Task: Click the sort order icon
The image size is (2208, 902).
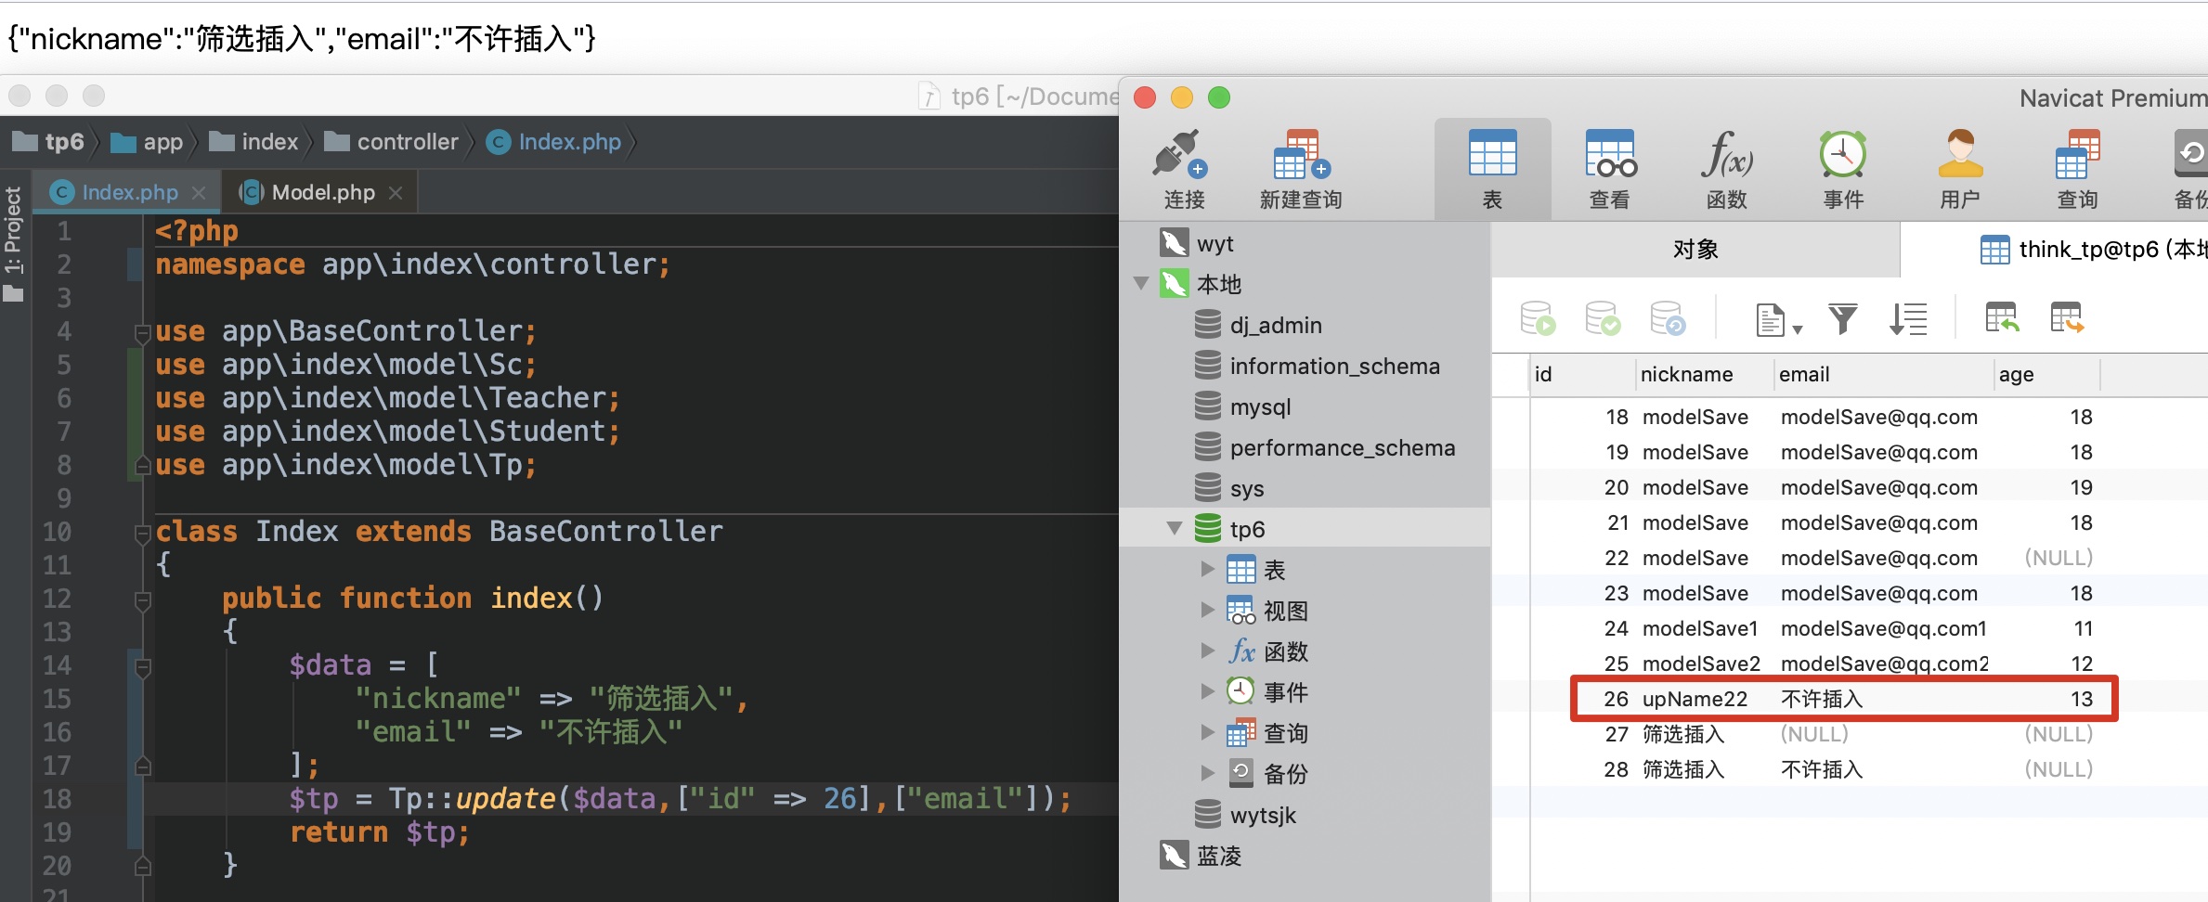Action: pyautogui.click(x=1908, y=319)
